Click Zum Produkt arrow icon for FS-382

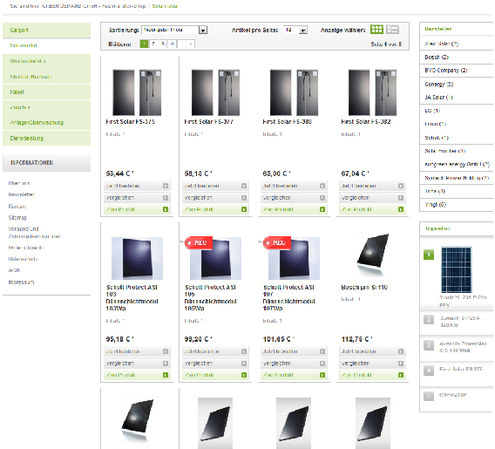pos(401,209)
